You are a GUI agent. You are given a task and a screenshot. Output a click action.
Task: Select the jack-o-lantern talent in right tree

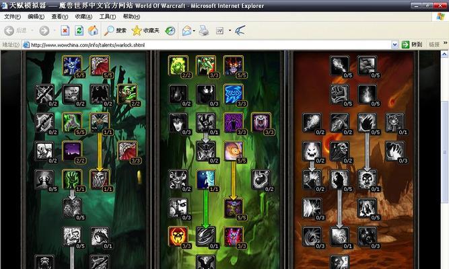pos(312,150)
